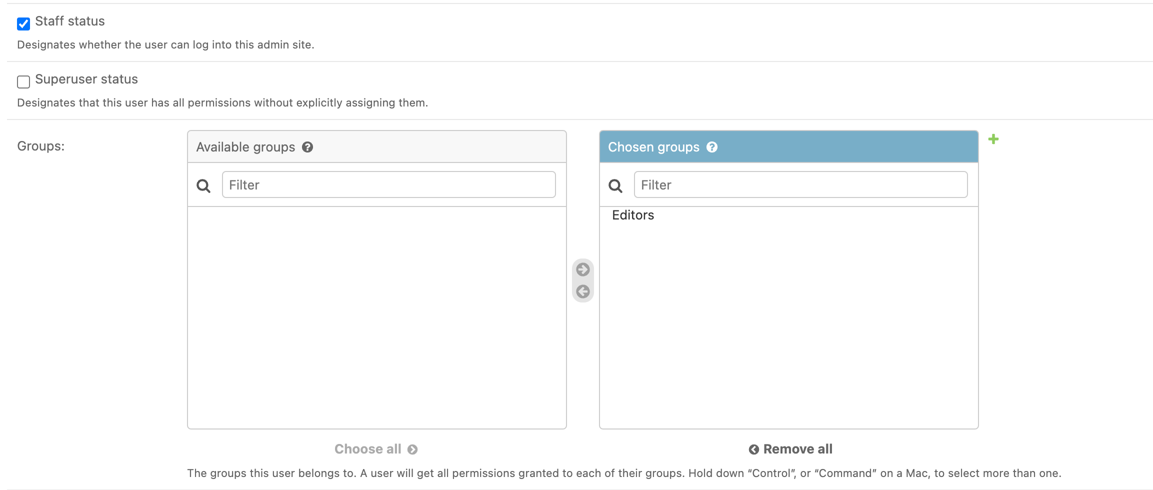The image size is (1153, 490).
Task: Click the Available groups header
Action: (x=245, y=146)
